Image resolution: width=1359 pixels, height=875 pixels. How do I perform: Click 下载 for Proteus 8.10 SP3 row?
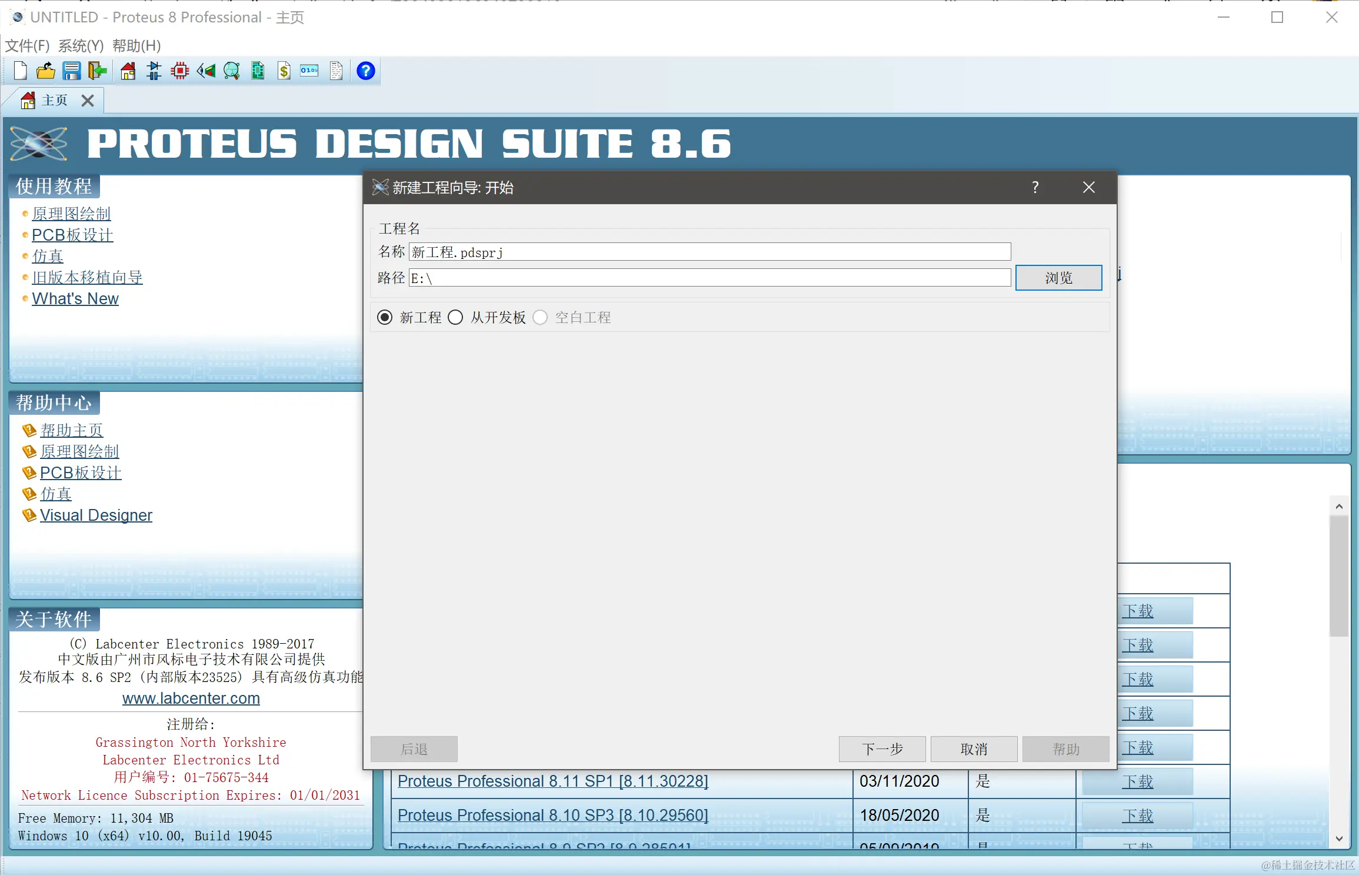[1137, 816]
